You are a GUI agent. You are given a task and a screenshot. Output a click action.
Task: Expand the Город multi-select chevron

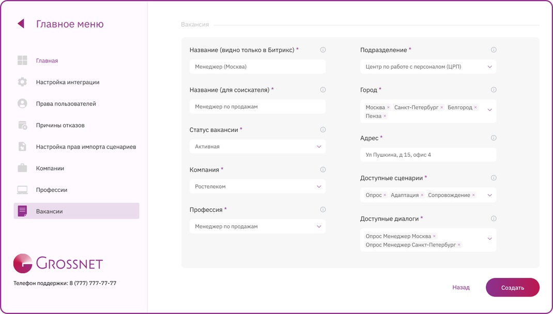(489, 110)
